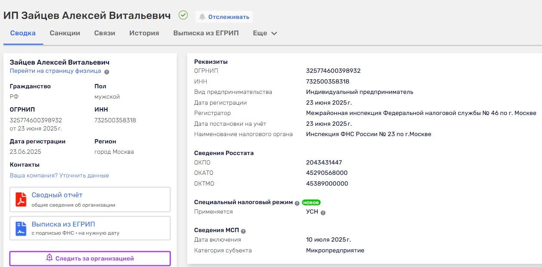542x267 pixels.
Task: Open the PDF icon of Сводный отчёт
Action: click(x=22, y=199)
